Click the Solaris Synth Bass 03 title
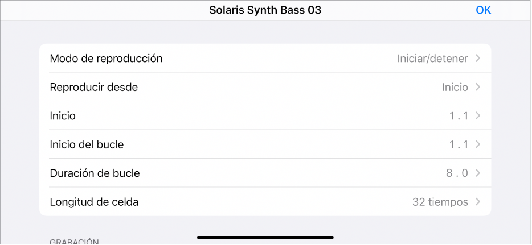532x245 pixels. pyautogui.click(x=265, y=10)
